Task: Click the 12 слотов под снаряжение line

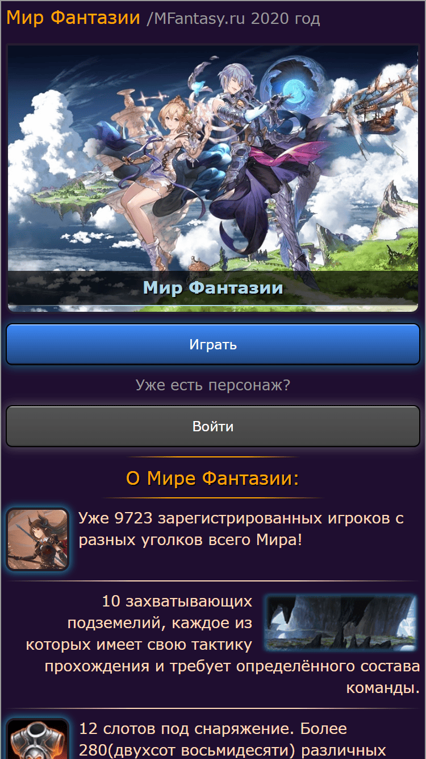Action: [x=213, y=729]
